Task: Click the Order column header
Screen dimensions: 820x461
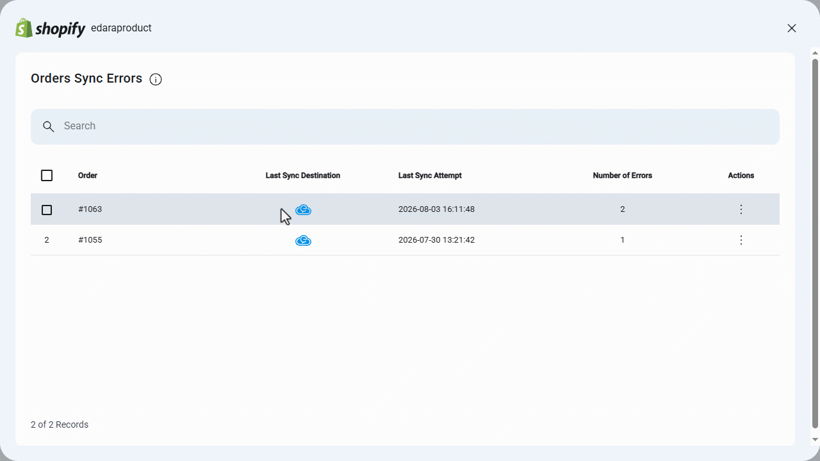Action: pos(88,175)
